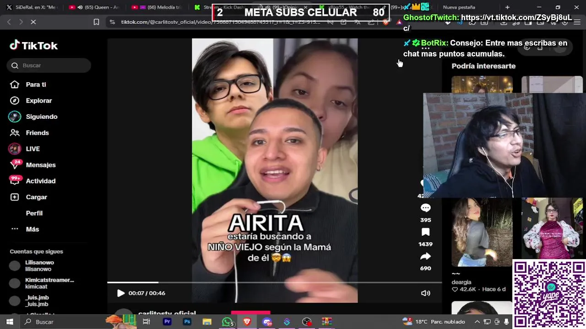The width and height of the screenshot is (586, 329).
Task: Click the Buscar search field in TikTok
Action: coord(49,65)
